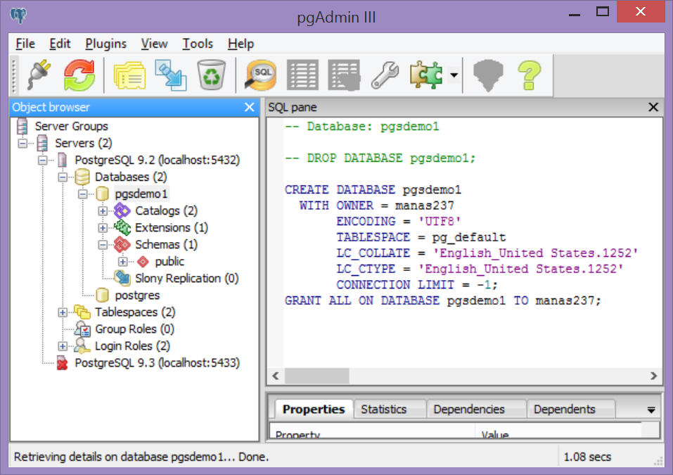Click the plug connection icon in toolbar

39,74
